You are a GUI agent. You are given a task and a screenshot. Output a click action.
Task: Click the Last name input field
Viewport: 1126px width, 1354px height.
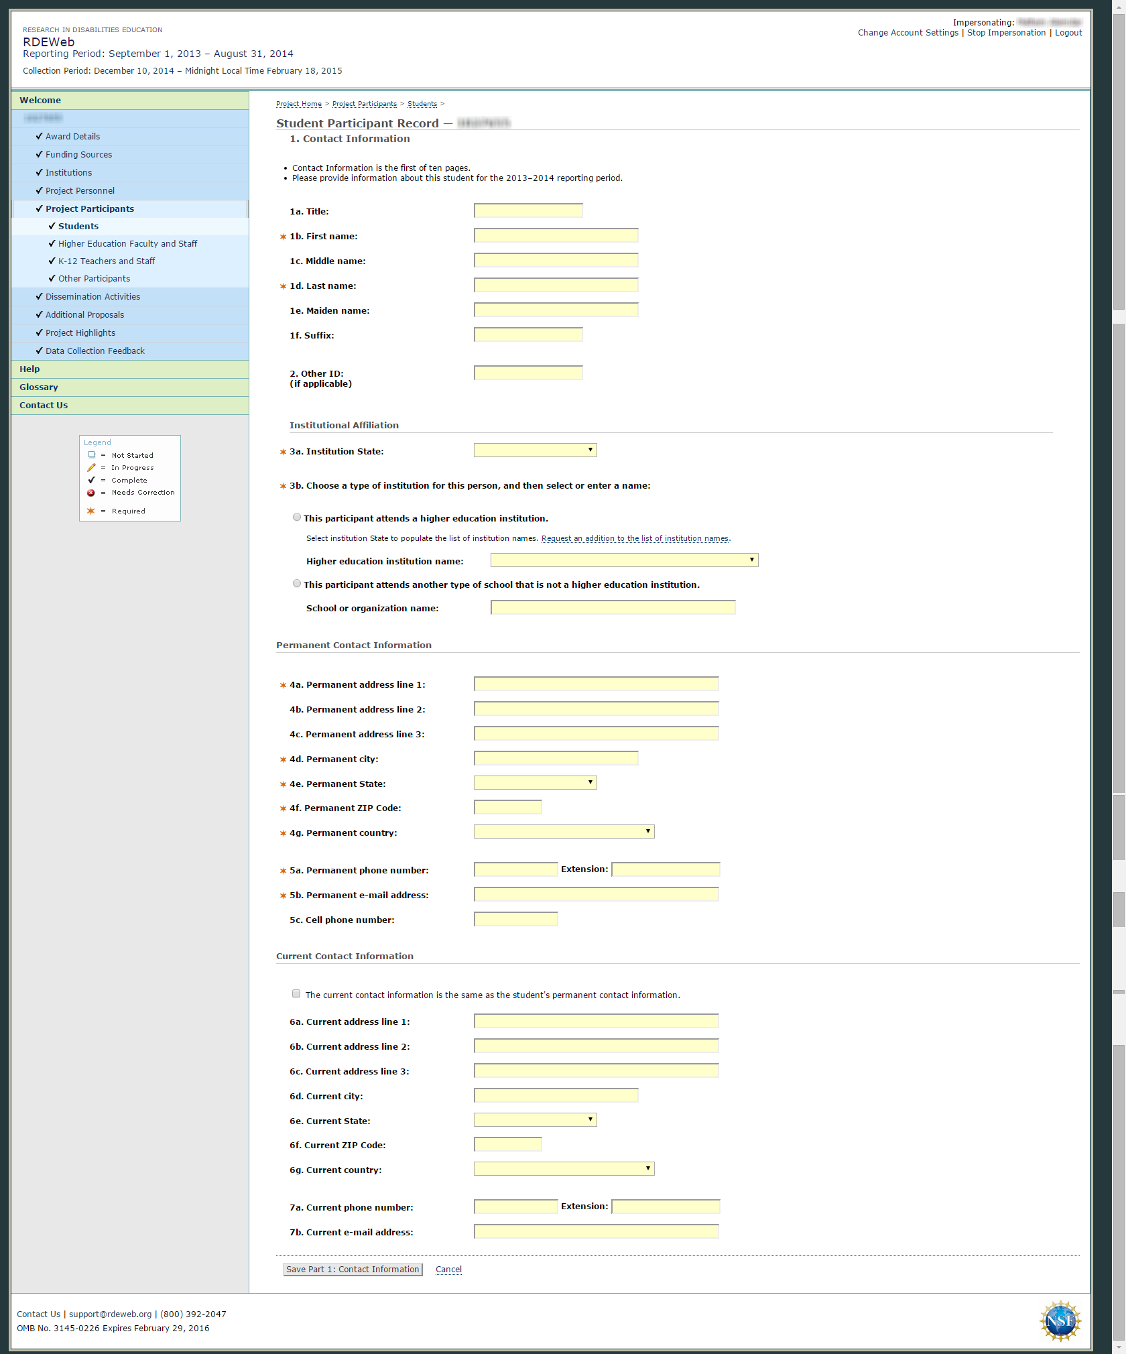tap(556, 285)
